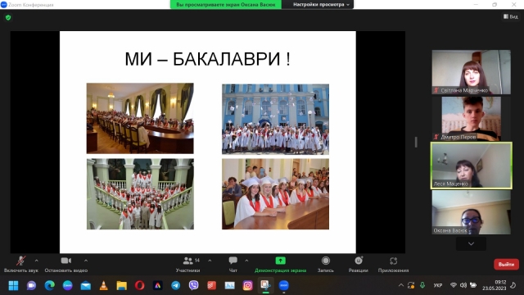This screenshot has width=524, height=295.
Task: Open the Вид view menu
Action: (511, 16)
